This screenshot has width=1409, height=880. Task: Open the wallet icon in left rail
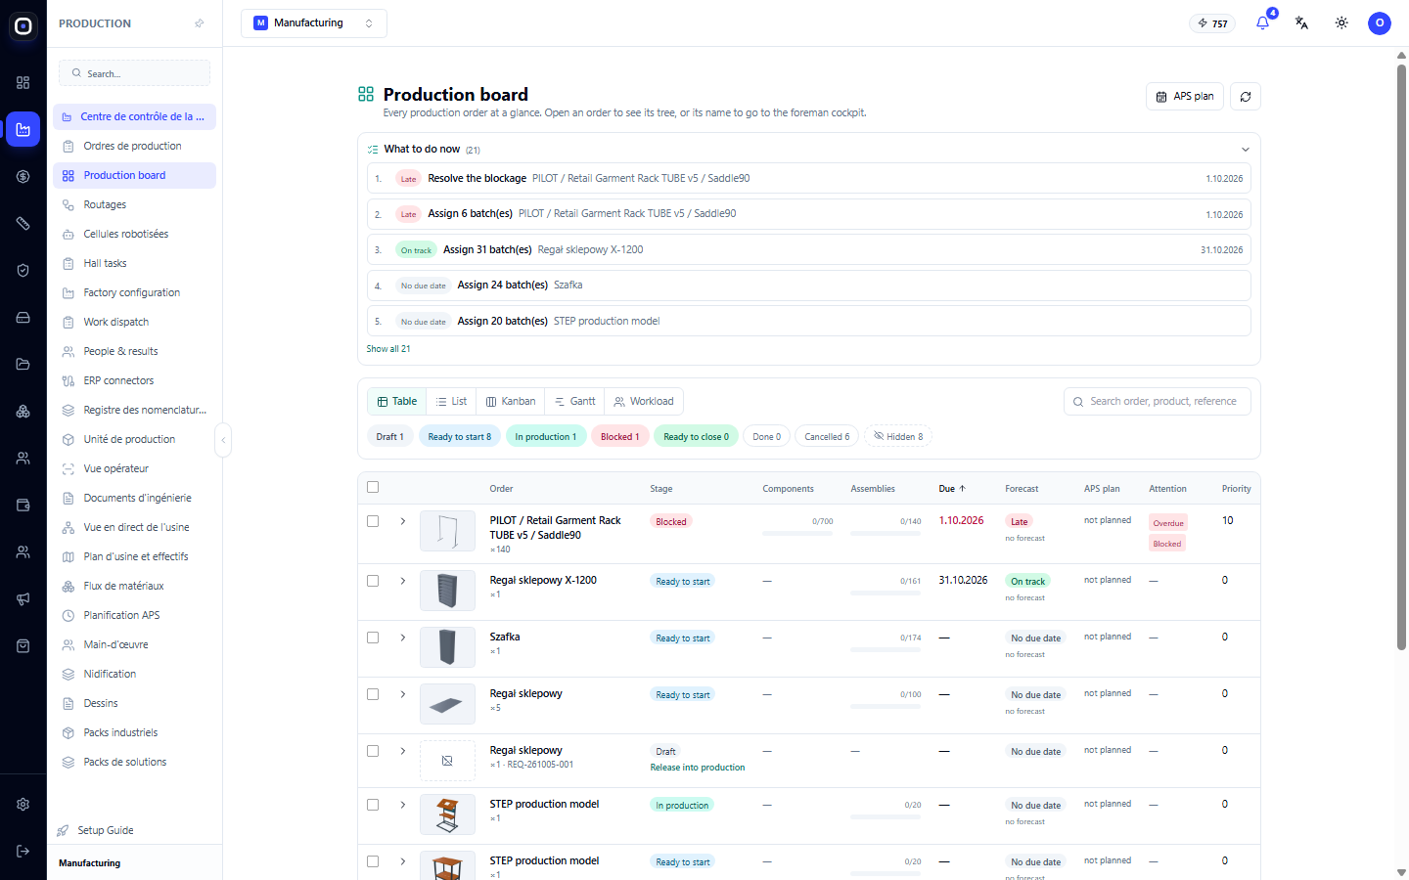tap(23, 506)
